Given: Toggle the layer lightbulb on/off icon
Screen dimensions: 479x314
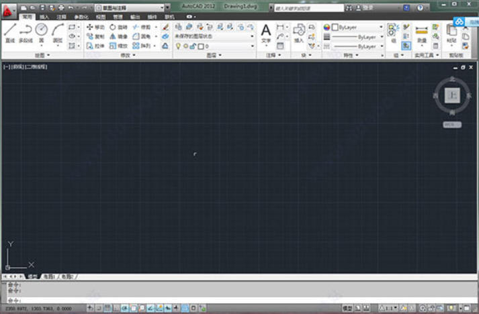Looking at the screenshot, I should pos(178,46).
